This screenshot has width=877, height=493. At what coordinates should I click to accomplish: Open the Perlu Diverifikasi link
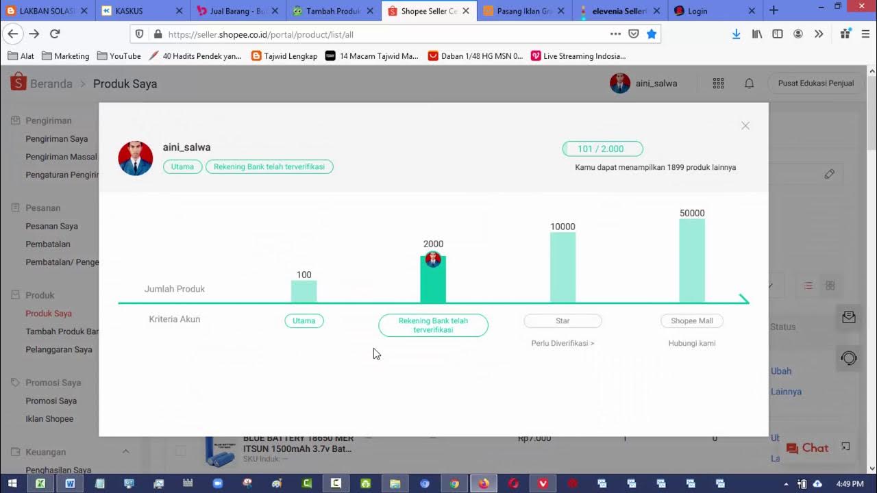tap(563, 343)
